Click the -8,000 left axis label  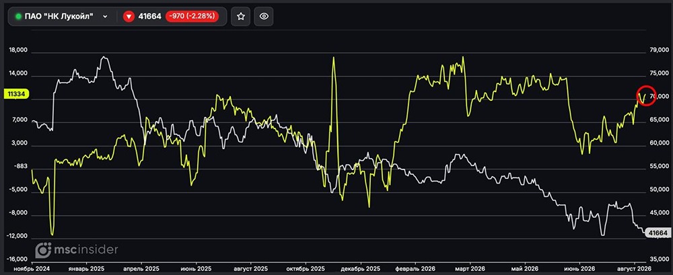(19, 212)
